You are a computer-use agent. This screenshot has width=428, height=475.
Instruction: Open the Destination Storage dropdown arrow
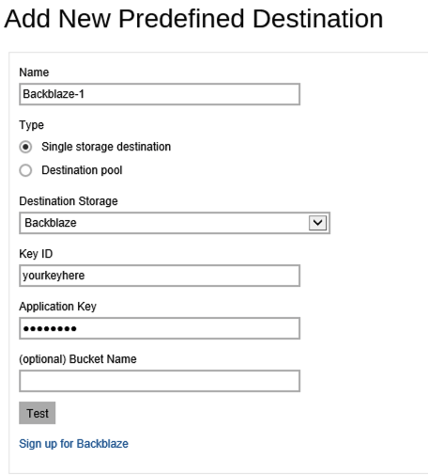[x=317, y=223]
